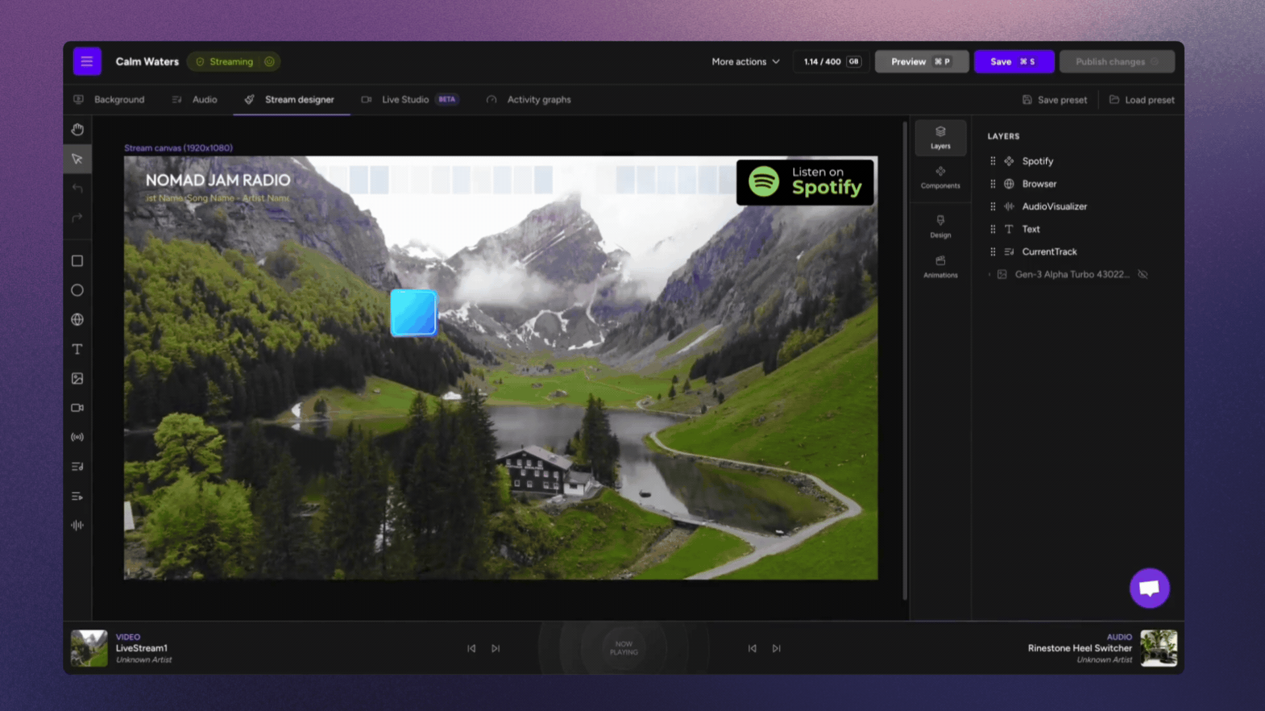Image resolution: width=1265 pixels, height=711 pixels.
Task: Switch to the Live Studio tab
Action: click(x=405, y=99)
